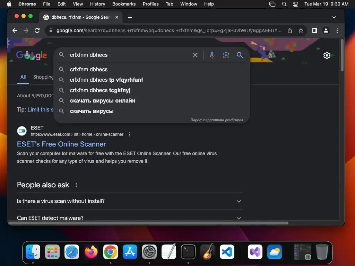Select first suggestion 'crfxfnm dbhecs'

pyautogui.click(x=152, y=69)
